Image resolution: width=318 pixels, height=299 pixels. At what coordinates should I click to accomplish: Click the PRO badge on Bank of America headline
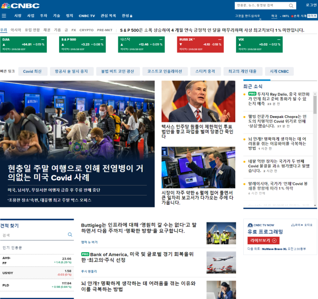coord(85,254)
